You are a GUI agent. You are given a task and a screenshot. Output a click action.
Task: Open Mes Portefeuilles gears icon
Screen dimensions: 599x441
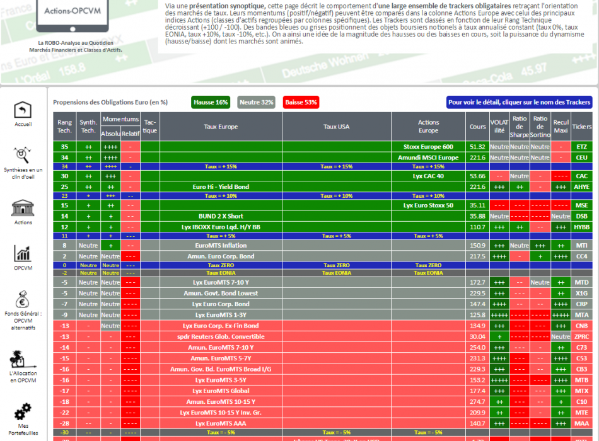[x=23, y=411]
